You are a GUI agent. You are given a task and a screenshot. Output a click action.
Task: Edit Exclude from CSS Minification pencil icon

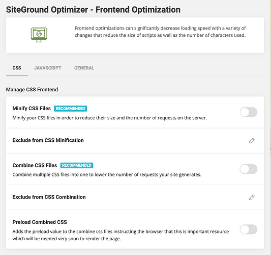coord(252,141)
